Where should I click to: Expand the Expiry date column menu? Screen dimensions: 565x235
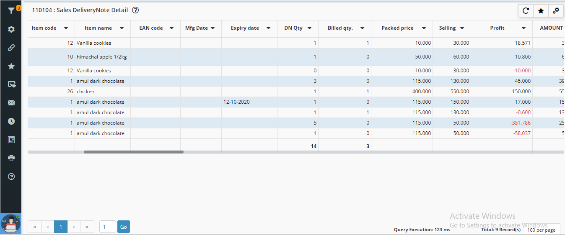[x=268, y=28]
